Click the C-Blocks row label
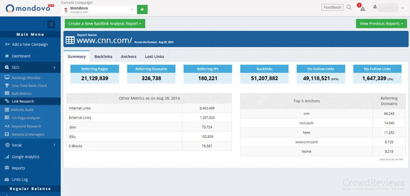This screenshot has height=196, width=410. coord(76,146)
